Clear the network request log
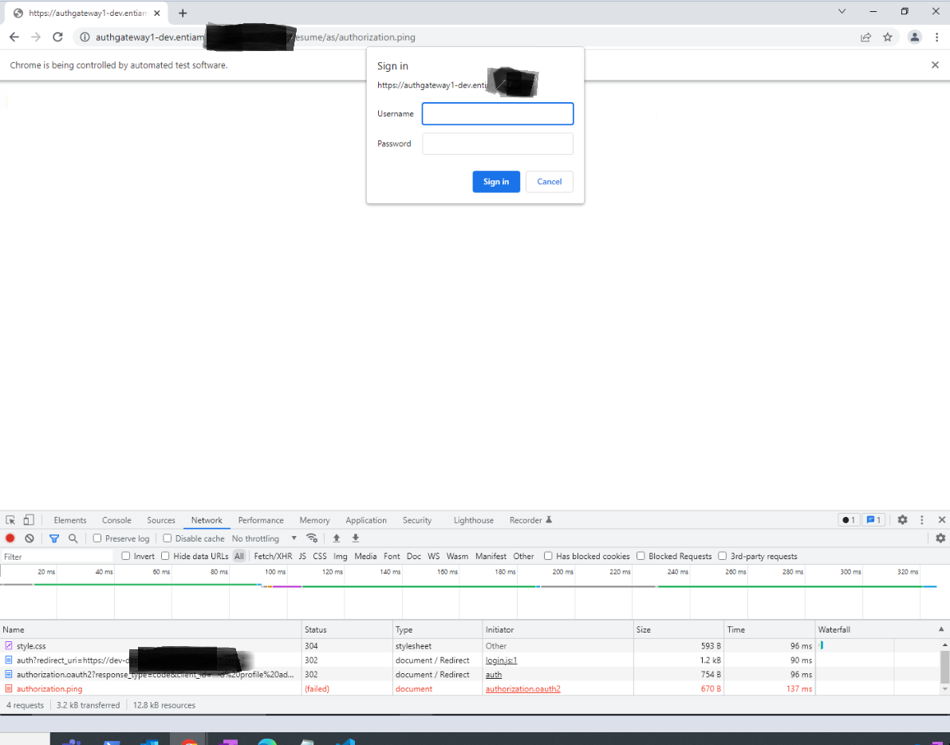This screenshot has height=745, width=950. (x=29, y=538)
